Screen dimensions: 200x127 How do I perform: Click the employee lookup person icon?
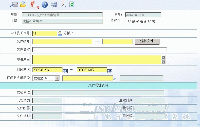tap(60, 34)
